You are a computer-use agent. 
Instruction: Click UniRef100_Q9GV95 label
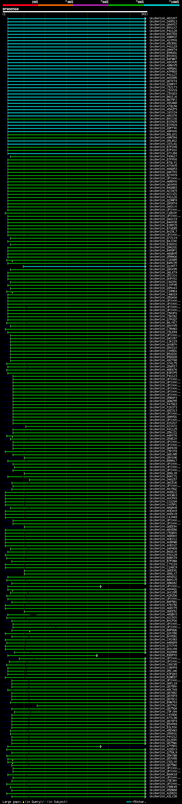[x=163, y=269]
